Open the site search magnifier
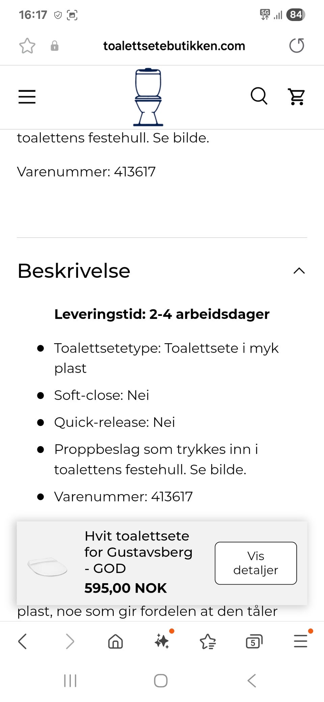The width and height of the screenshot is (324, 702). coord(259,97)
